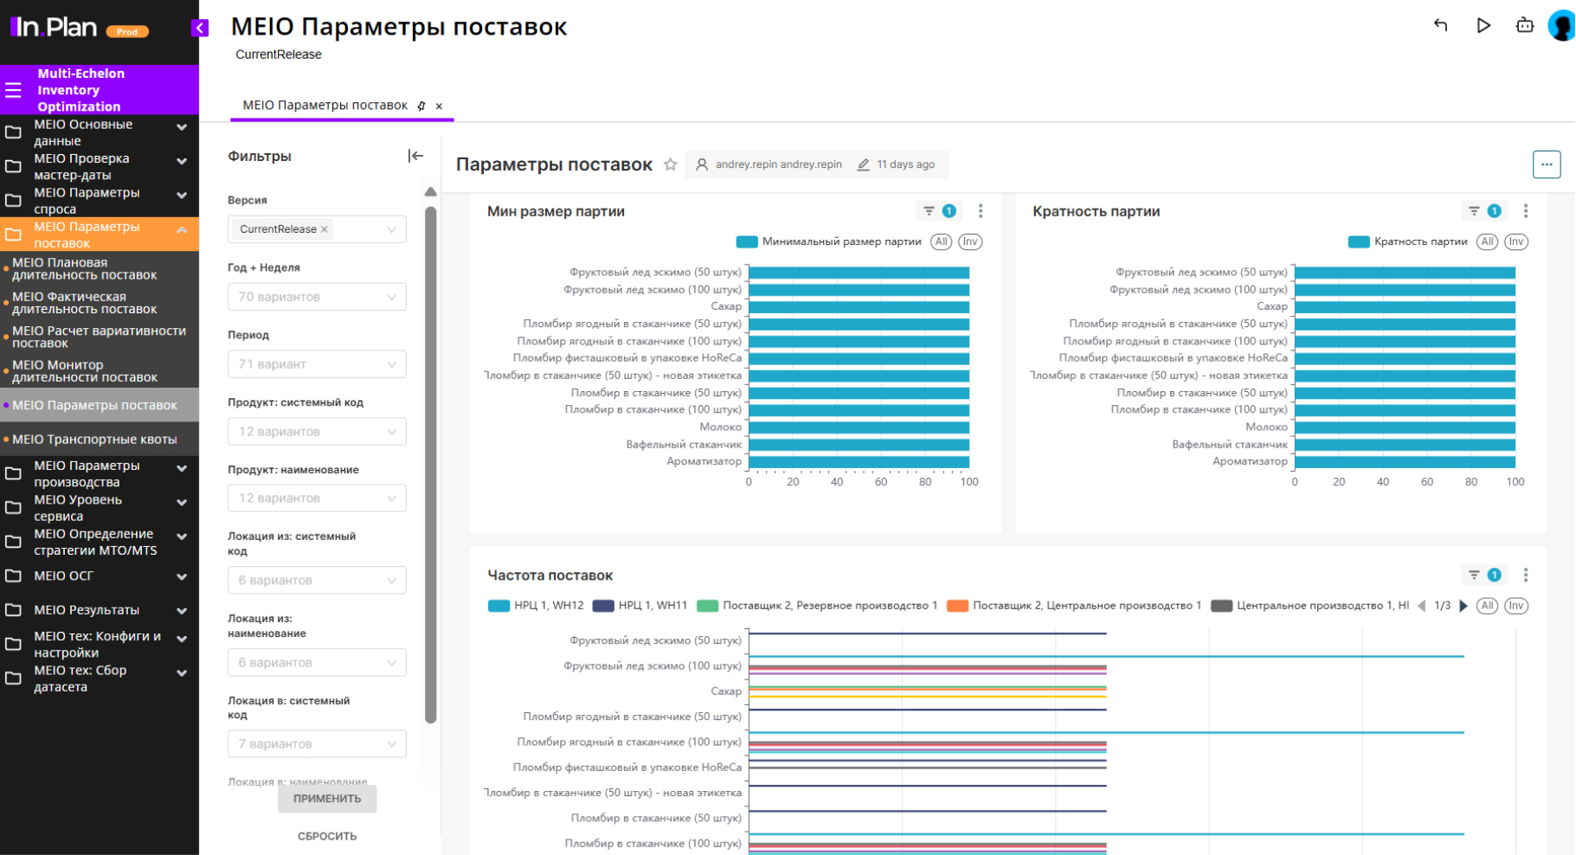
Task: Toggle the НРЦ 1, WH11 legend series
Action: pos(640,606)
